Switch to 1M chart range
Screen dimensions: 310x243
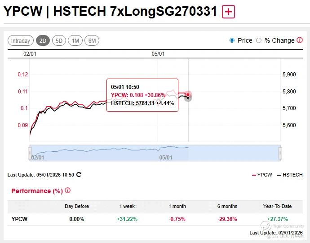click(75, 40)
